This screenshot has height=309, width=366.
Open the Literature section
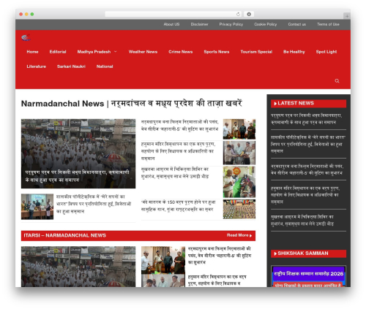[x=37, y=66]
